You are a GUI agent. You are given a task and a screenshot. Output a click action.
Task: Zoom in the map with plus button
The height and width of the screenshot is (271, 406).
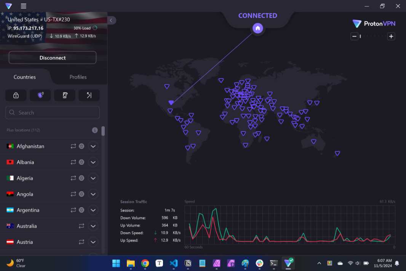pyautogui.click(x=391, y=37)
